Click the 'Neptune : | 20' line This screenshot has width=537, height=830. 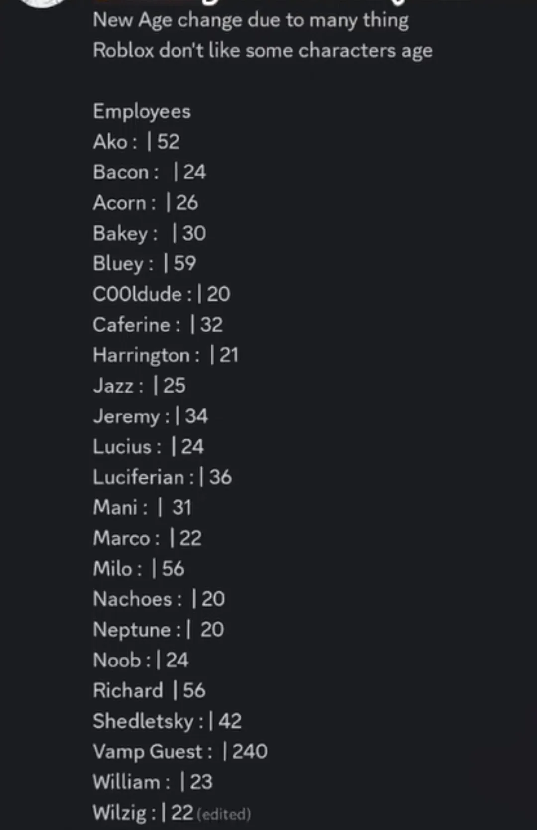click(x=158, y=630)
